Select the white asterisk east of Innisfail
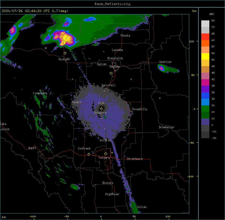Image resolution: width=225 pixels, height=220 pixels. coord(131,79)
